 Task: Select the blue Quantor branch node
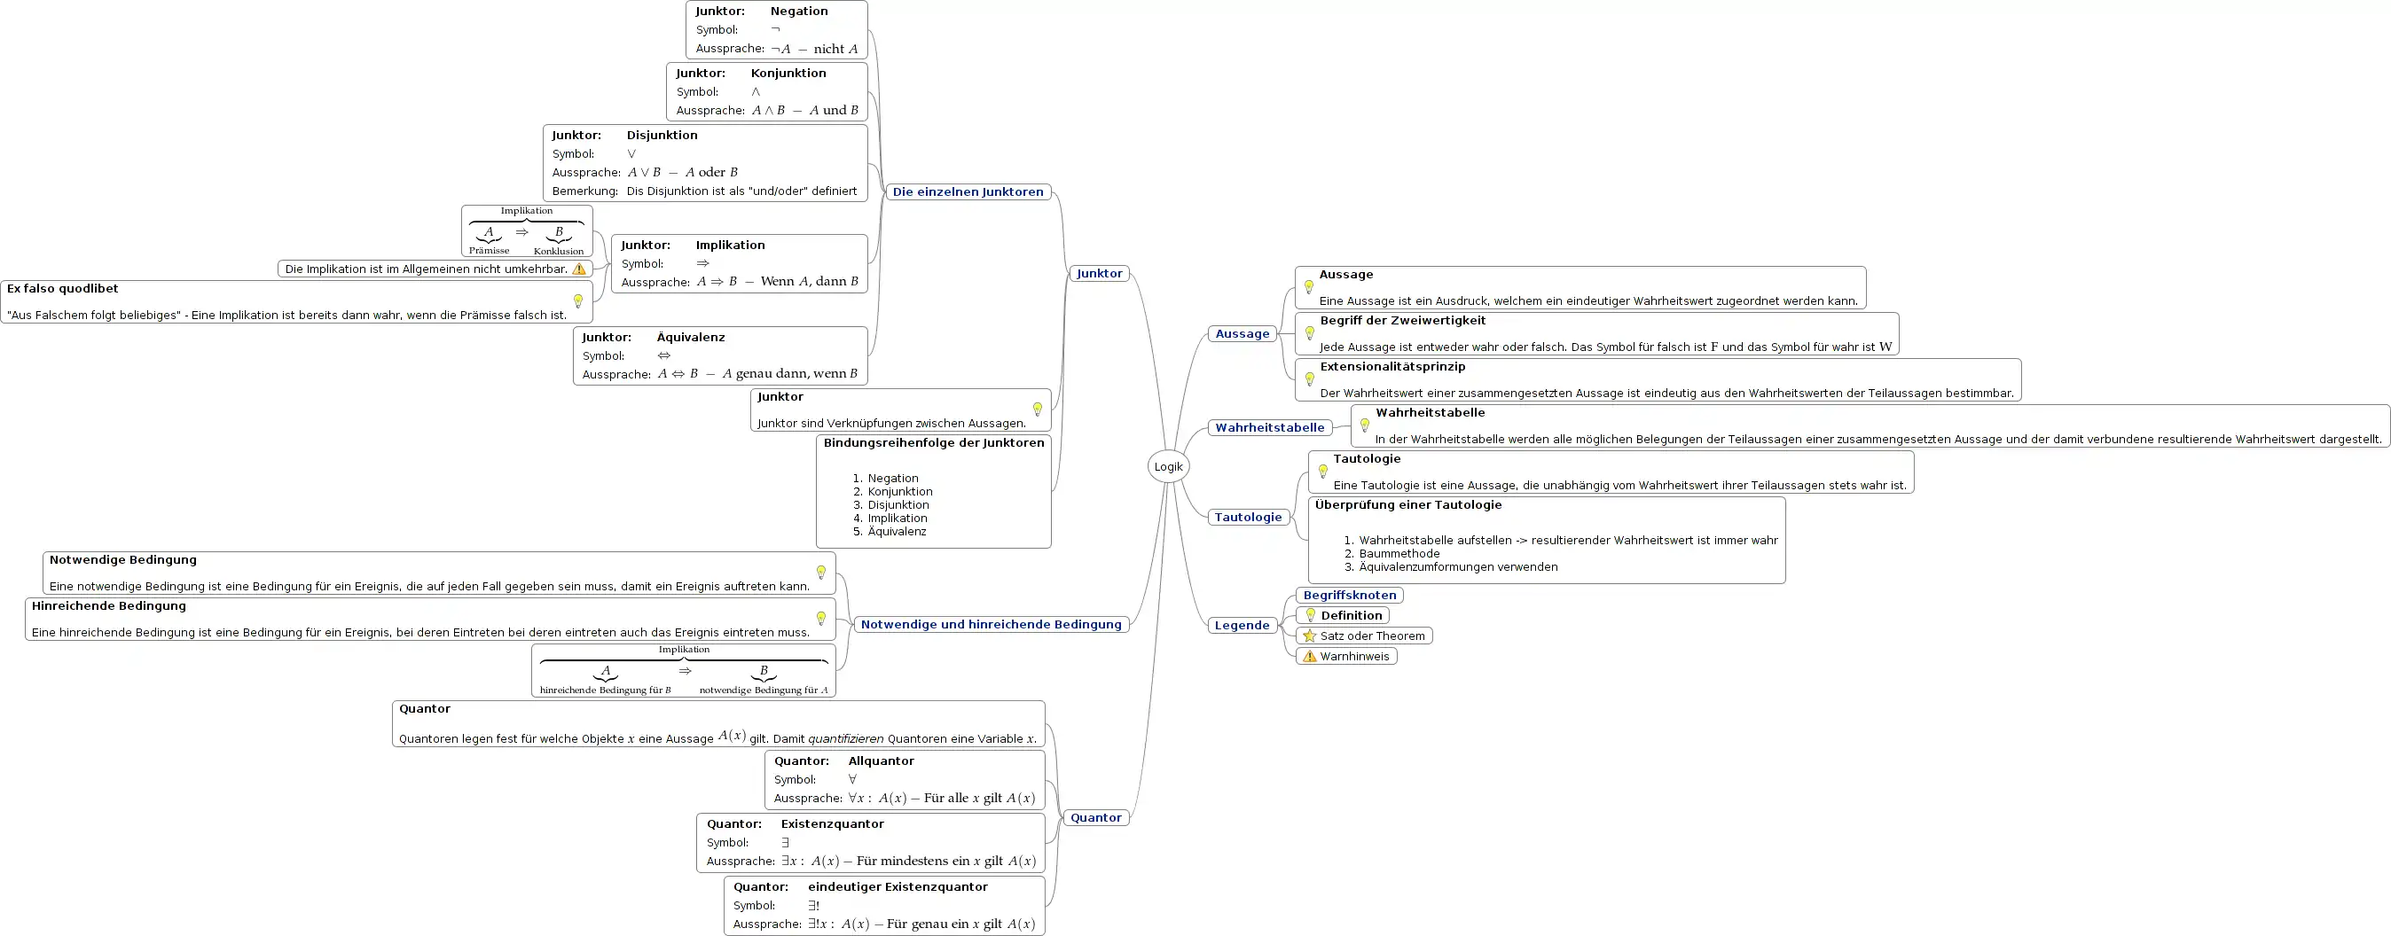pyautogui.click(x=1096, y=818)
